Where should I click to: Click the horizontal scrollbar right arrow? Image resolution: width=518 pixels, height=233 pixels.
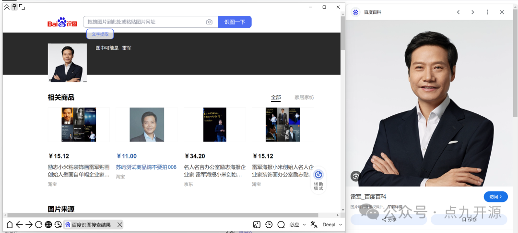tap(338, 215)
